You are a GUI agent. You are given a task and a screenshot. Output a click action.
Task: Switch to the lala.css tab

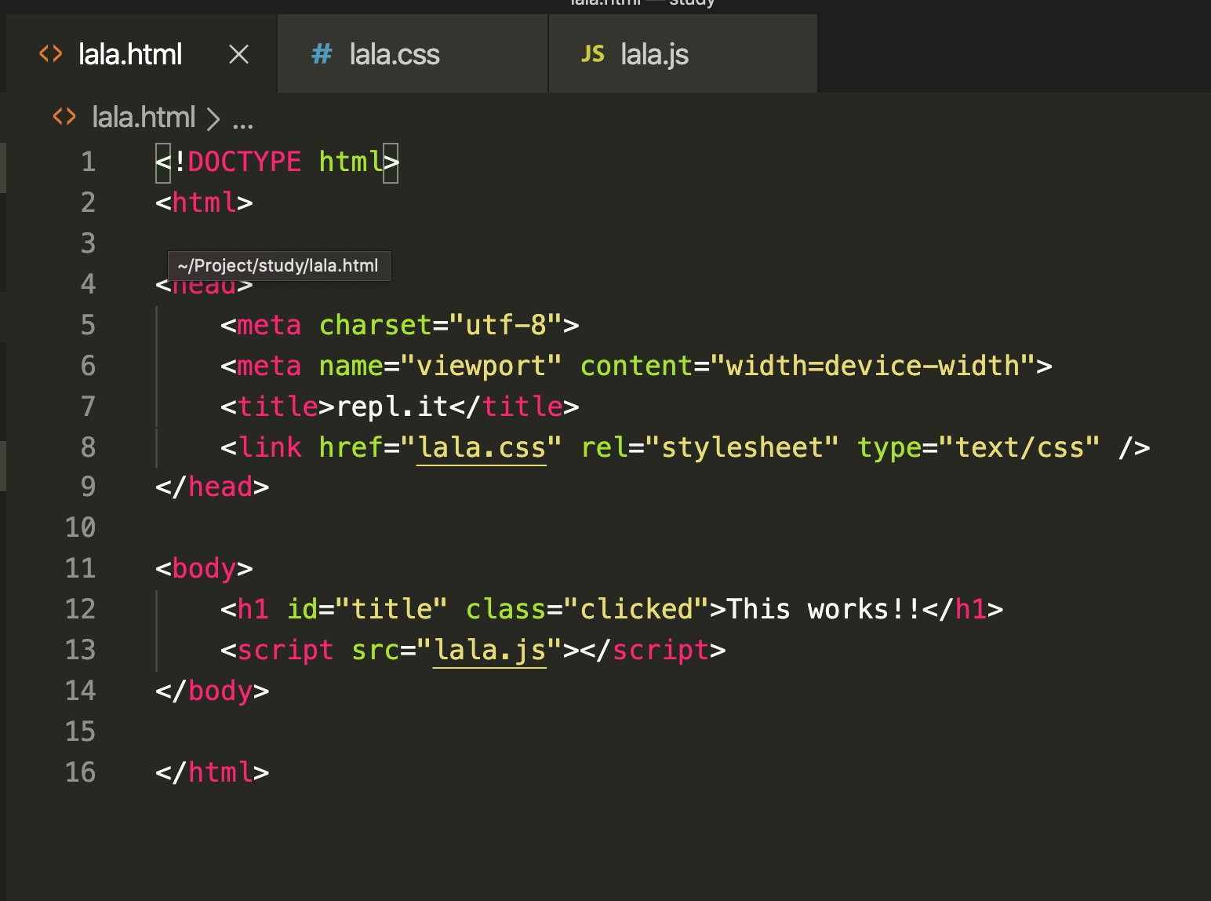[413, 54]
